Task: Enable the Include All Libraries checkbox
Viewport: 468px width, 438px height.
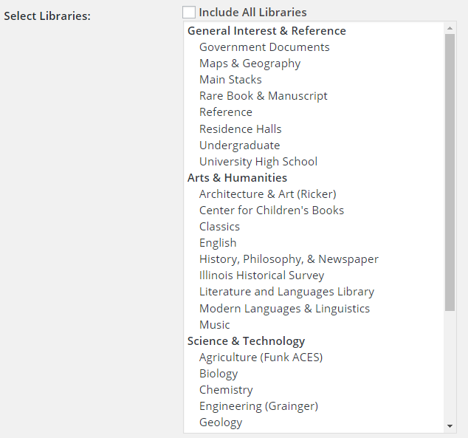Action: pos(190,13)
